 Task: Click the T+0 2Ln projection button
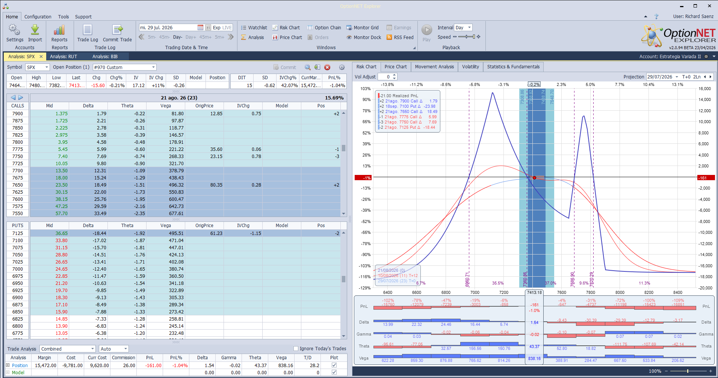(x=691, y=77)
